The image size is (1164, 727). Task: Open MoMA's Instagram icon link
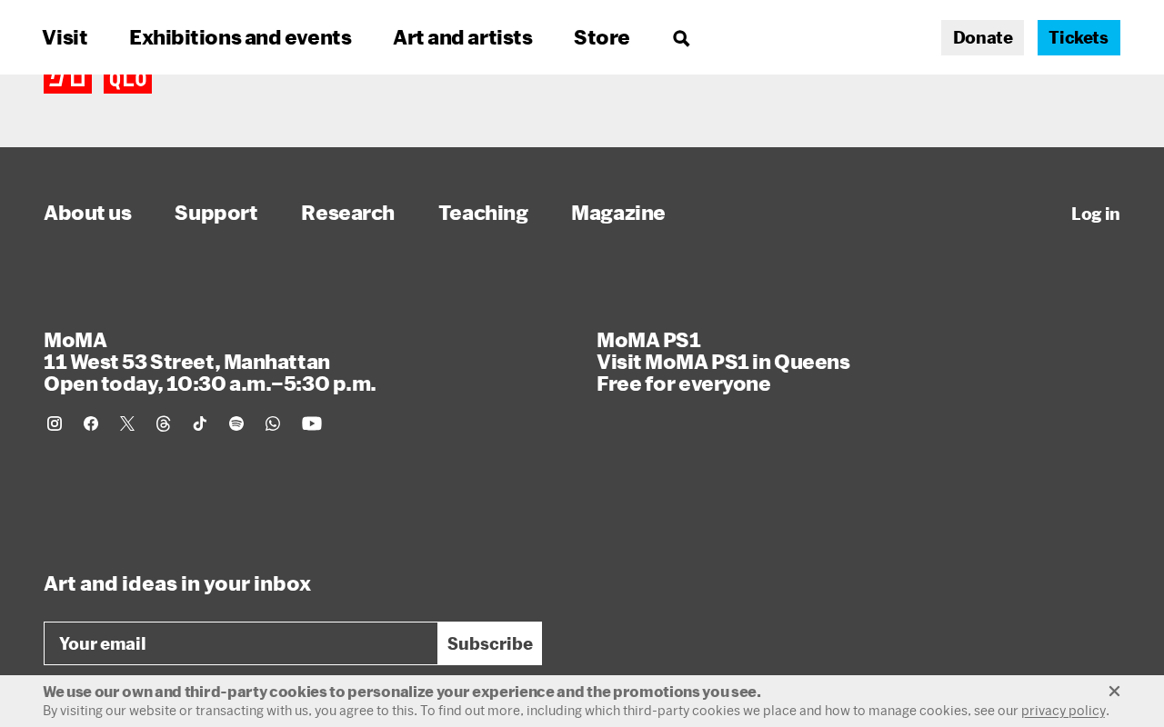pyautogui.click(x=55, y=423)
